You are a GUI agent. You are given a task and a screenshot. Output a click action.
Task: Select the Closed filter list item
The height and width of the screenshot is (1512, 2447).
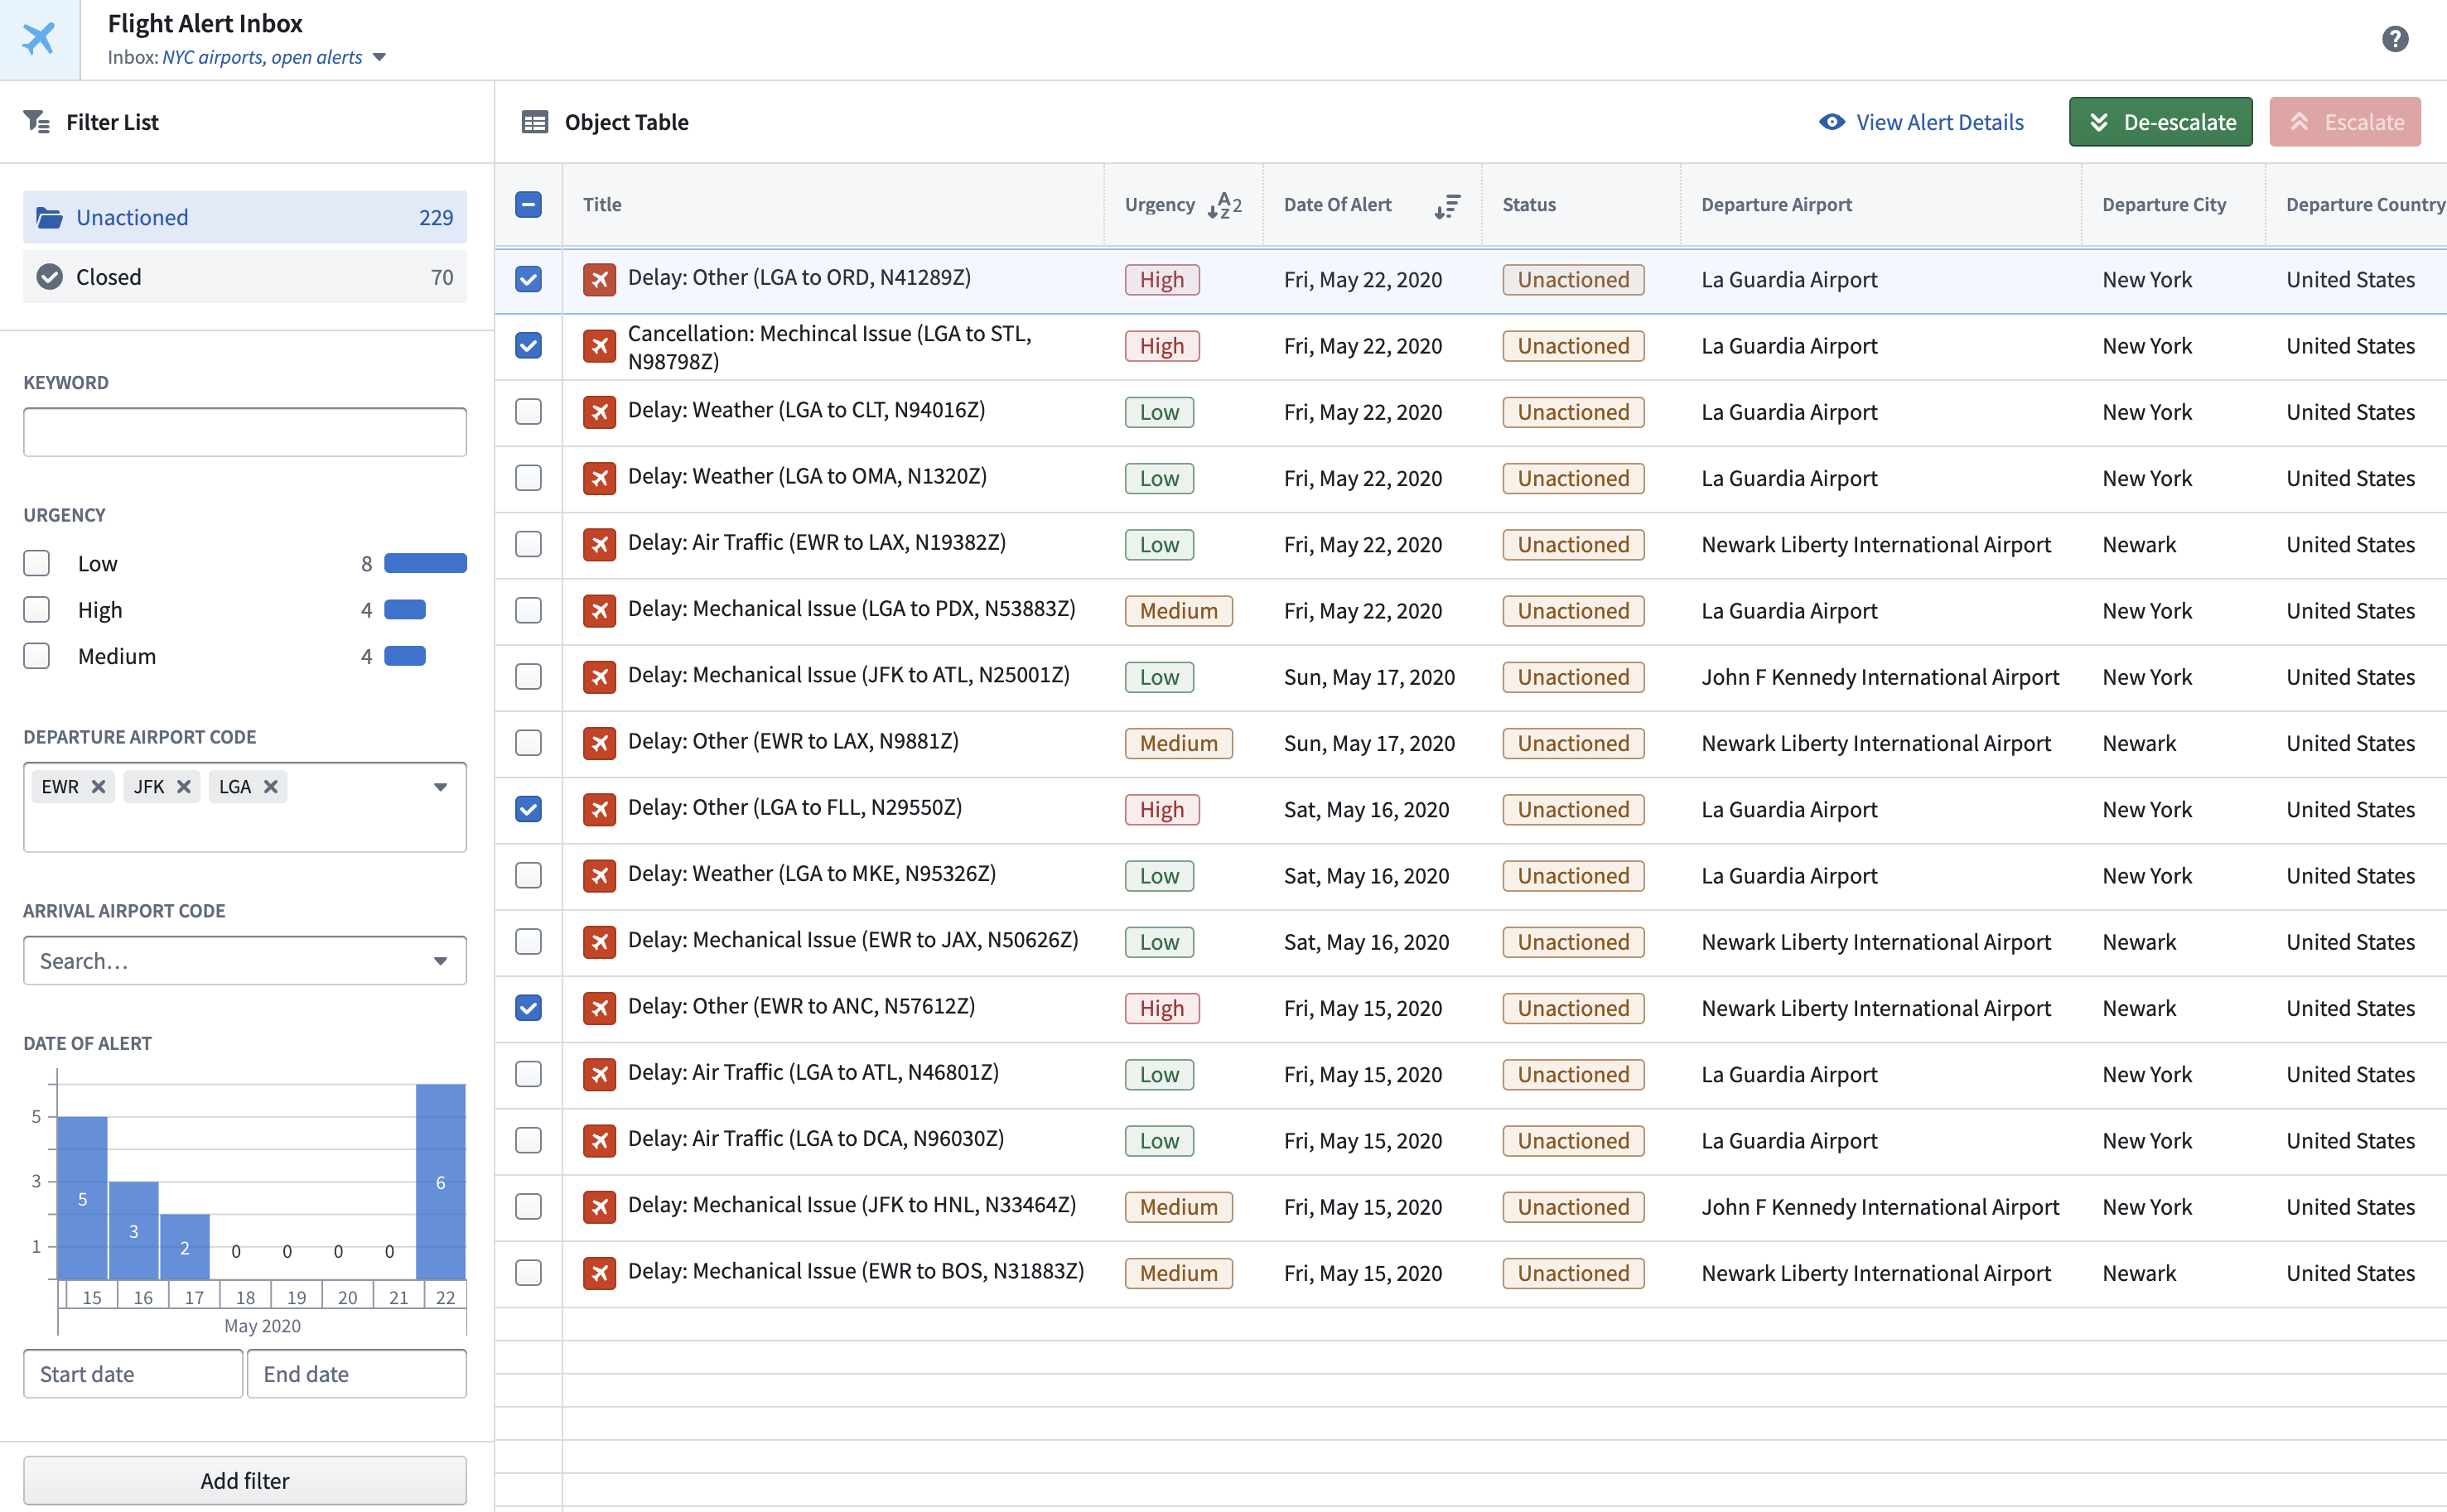click(x=245, y=277)
